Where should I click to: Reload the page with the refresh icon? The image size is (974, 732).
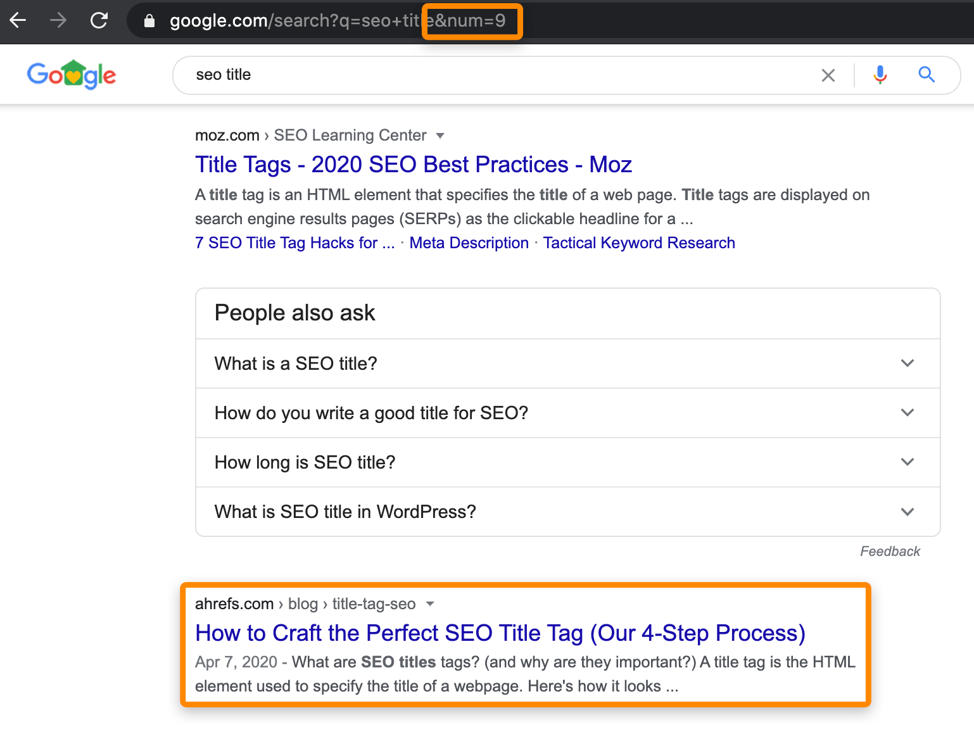(99, 21)
